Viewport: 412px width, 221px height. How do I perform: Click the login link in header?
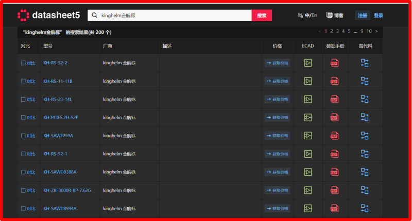[x=379, y=15]
